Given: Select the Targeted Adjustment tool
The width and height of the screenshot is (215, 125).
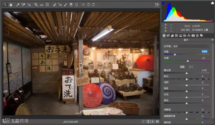Looking at the screenshot, I should (29, 5).
